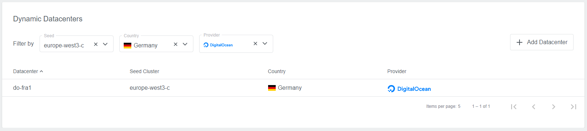Screen dimensions: 587x131
Task: Go to the last page icon
Action: (574, 106)
